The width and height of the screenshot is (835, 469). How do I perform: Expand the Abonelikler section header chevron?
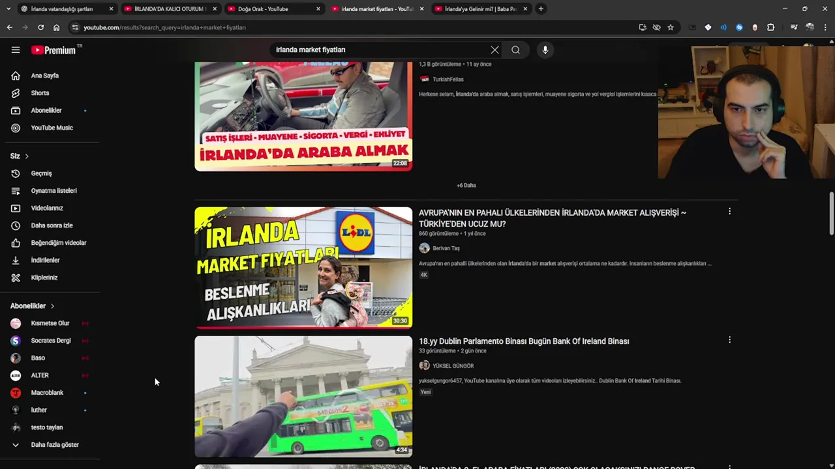52,306
